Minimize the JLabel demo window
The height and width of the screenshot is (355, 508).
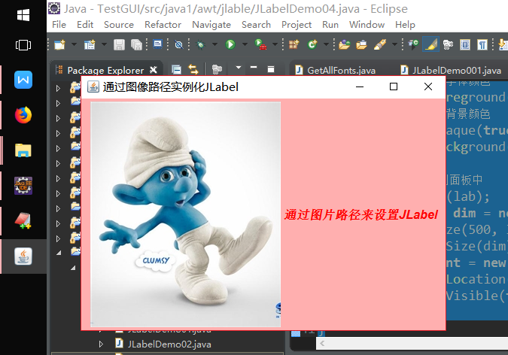point(360,86)
